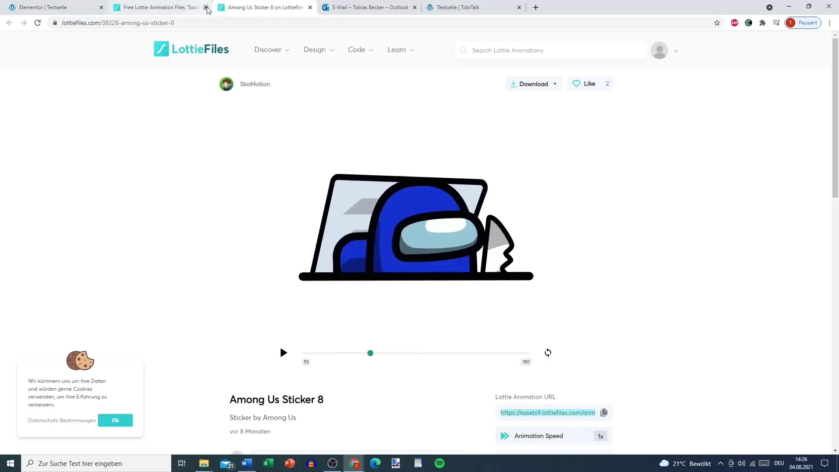Open the Chrome extensions puzzle icon
This screenshot has height=472, width=839.
pyautogui.click(x=763, y=23)
